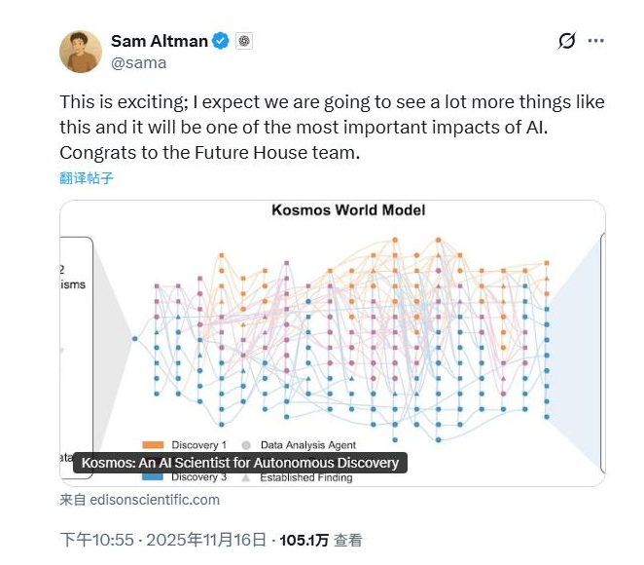Click the single blue root node of graph
This screenshot has height=565, width=644.
[135, 338]
